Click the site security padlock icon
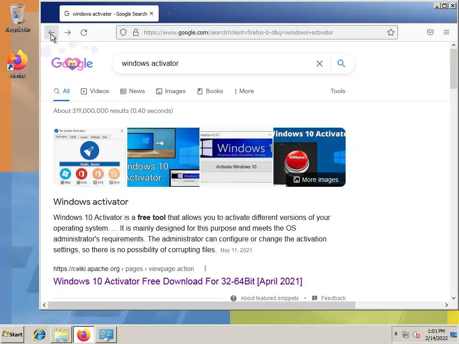 [135, 32]
